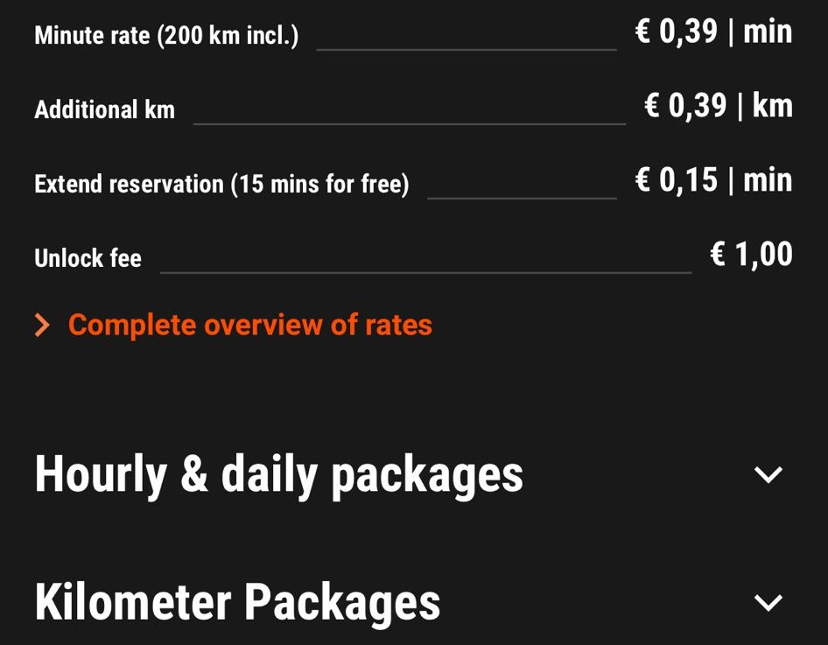Image resolution: width=828 pixels, height=645 pixels.
Task: Click the € 0,39 per km price
Action: pos(719,107)
